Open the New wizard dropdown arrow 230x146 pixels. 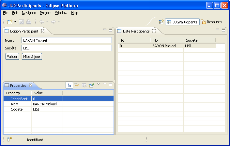pyautogui.click(x=15, y=22)
